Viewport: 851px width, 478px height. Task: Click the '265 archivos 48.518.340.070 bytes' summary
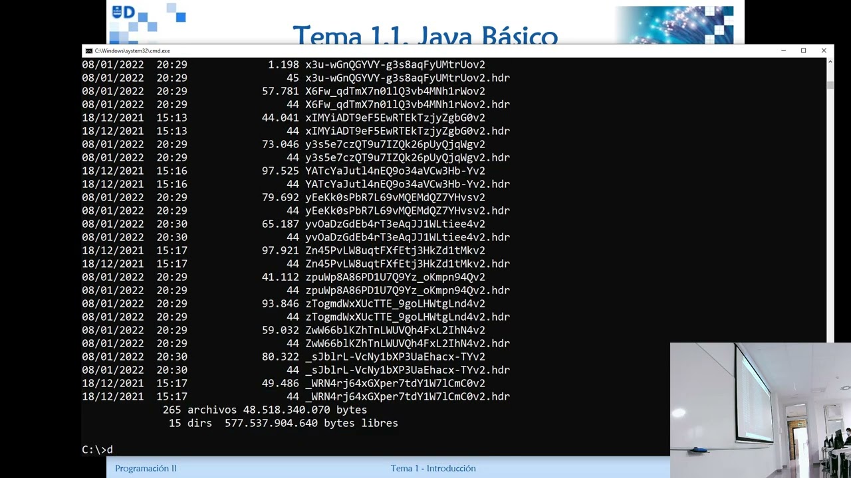coord(265,410)
